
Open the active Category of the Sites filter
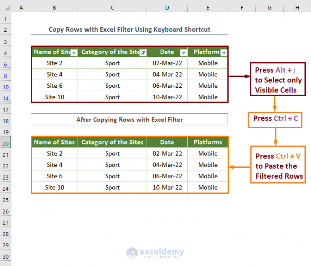pyautogui.click(x=143, y=53)
